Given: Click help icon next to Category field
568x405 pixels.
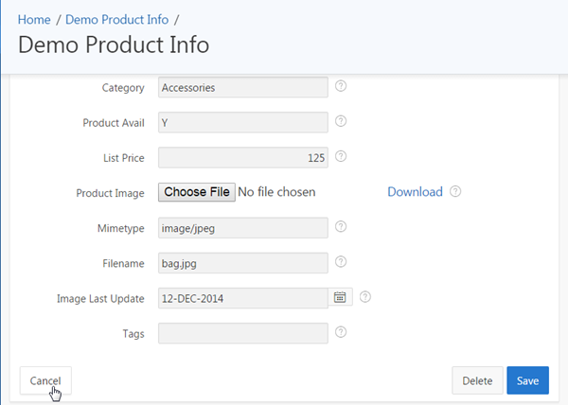Looking at the screenshot, I should tap(341, 86).
